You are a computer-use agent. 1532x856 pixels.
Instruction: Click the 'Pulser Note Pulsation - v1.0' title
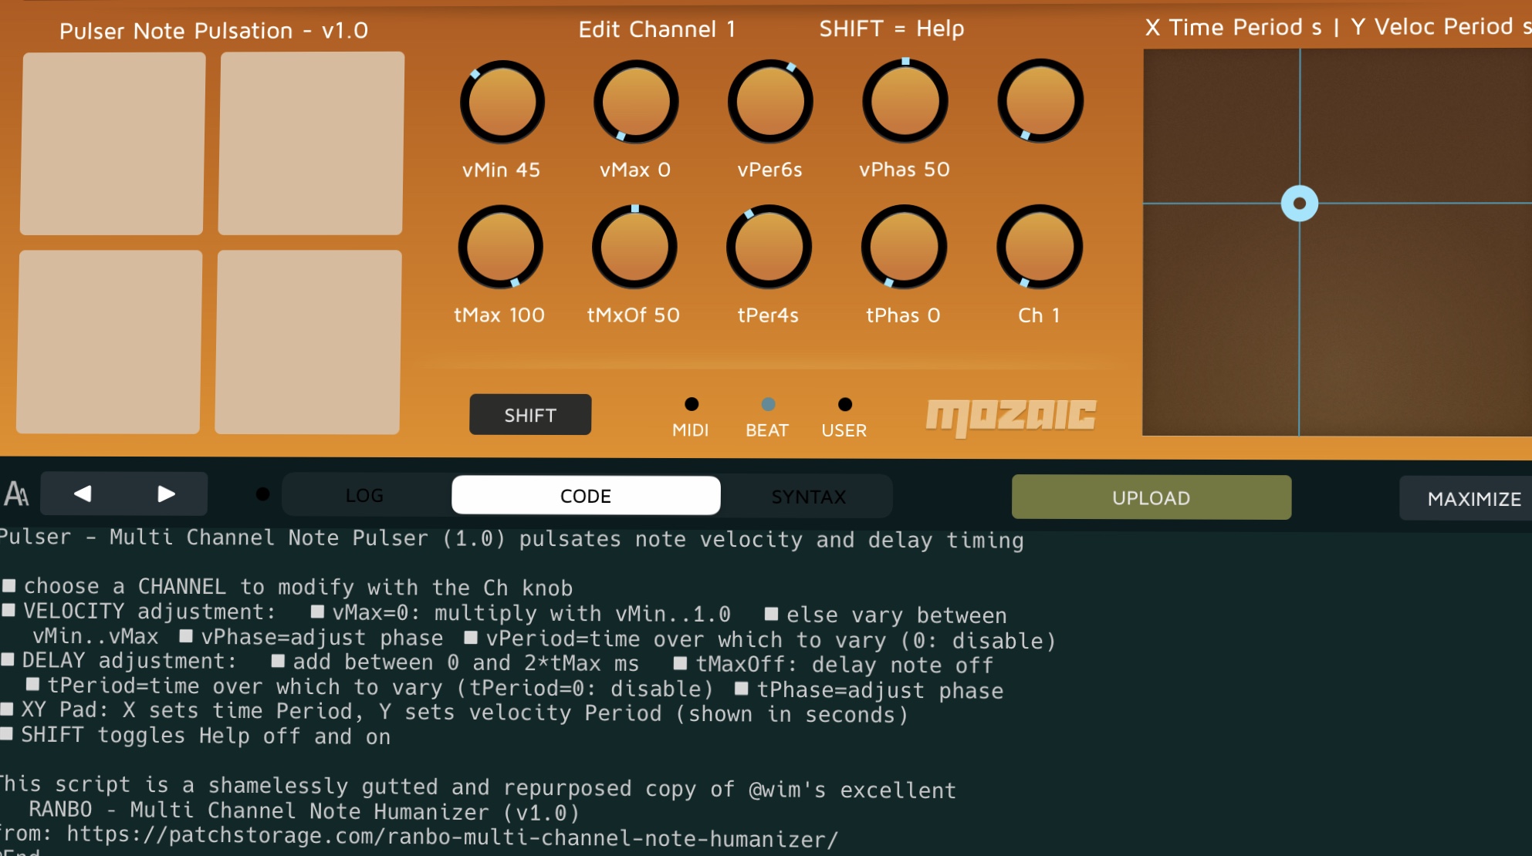coord(214,31)
